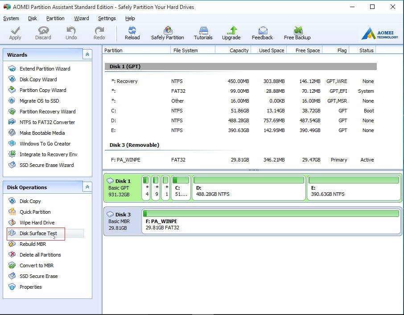Image resolution: width=404 pixels, height=315 pixels.
Task: Open the Partition menu
Action: pyautogui.click(x=55, y=18)
